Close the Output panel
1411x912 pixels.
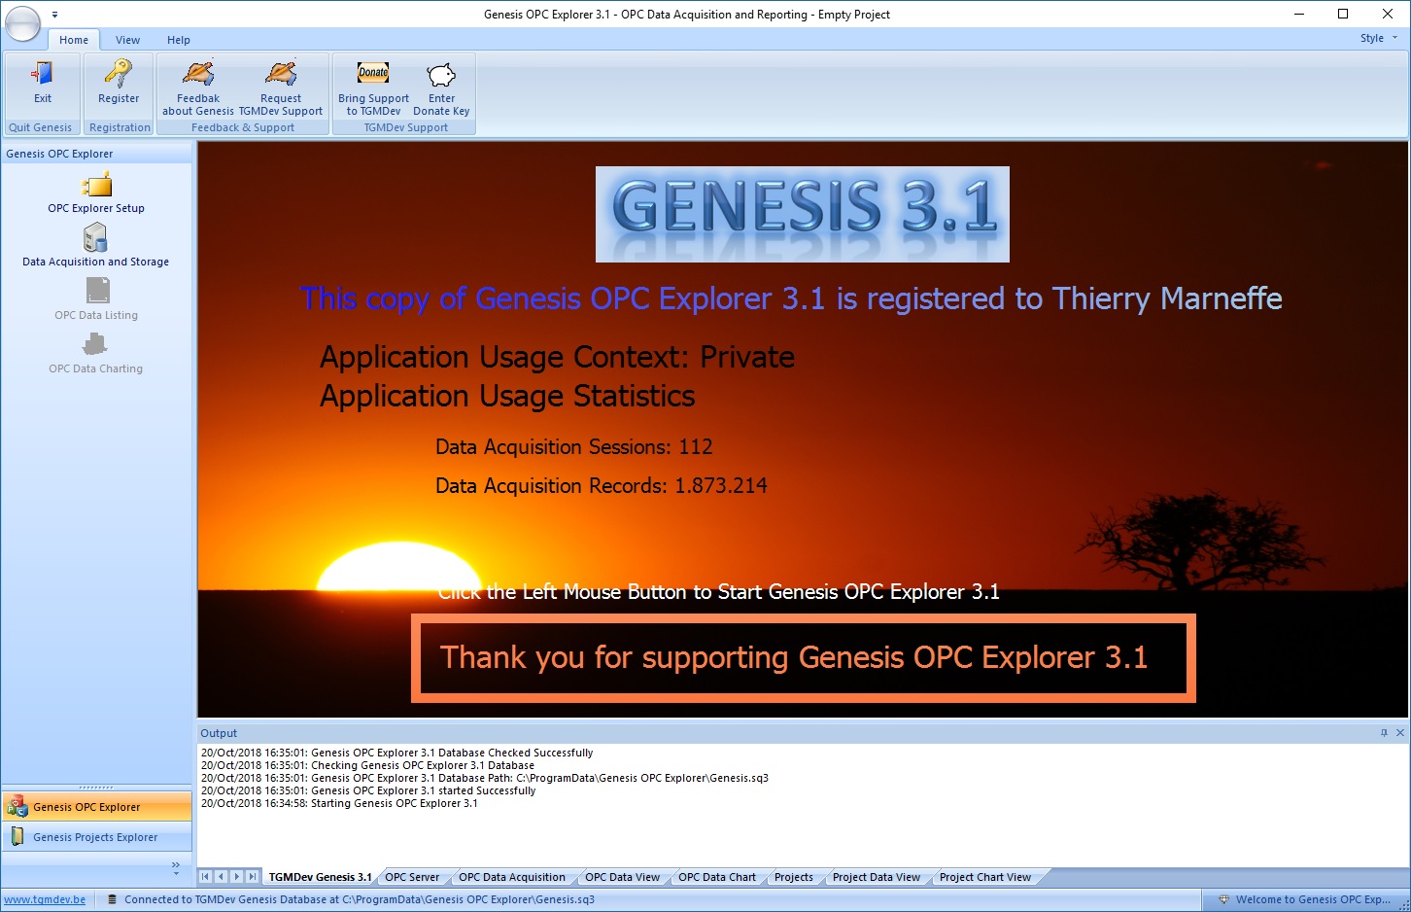pos(1400,733)
